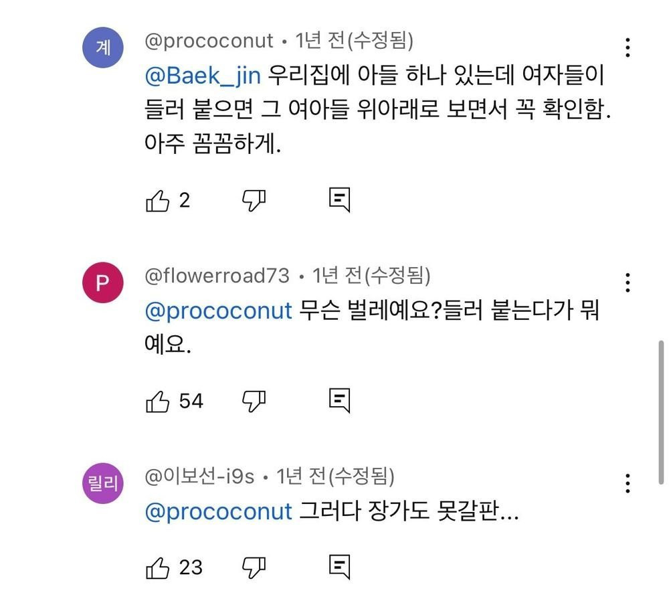Open the @flowerroad73 channel username

coord(217,276)
